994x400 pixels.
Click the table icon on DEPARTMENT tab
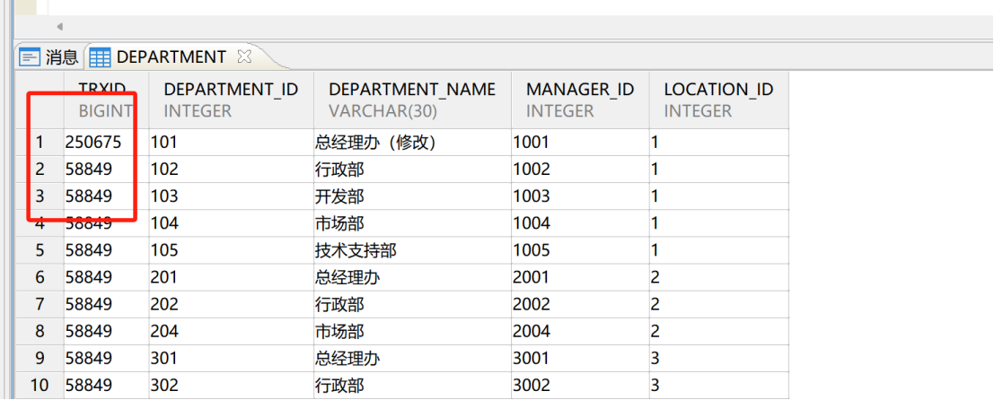[101, 57]
